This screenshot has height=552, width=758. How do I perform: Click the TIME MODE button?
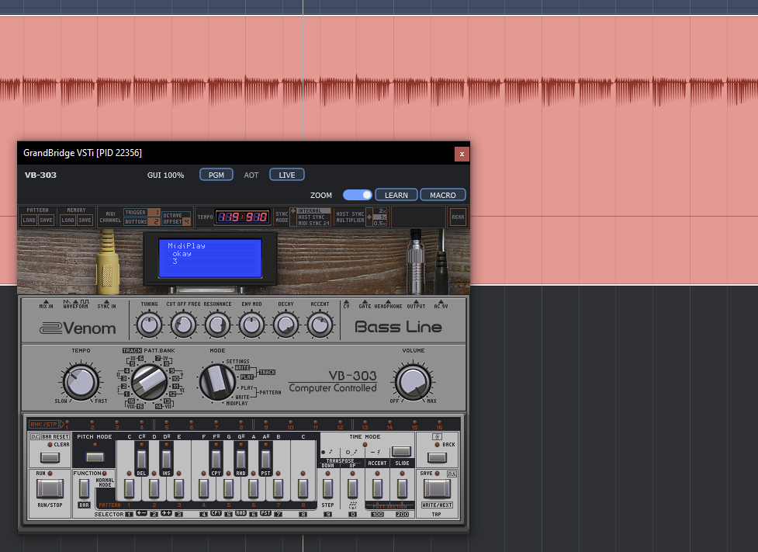tap(401, 451)
